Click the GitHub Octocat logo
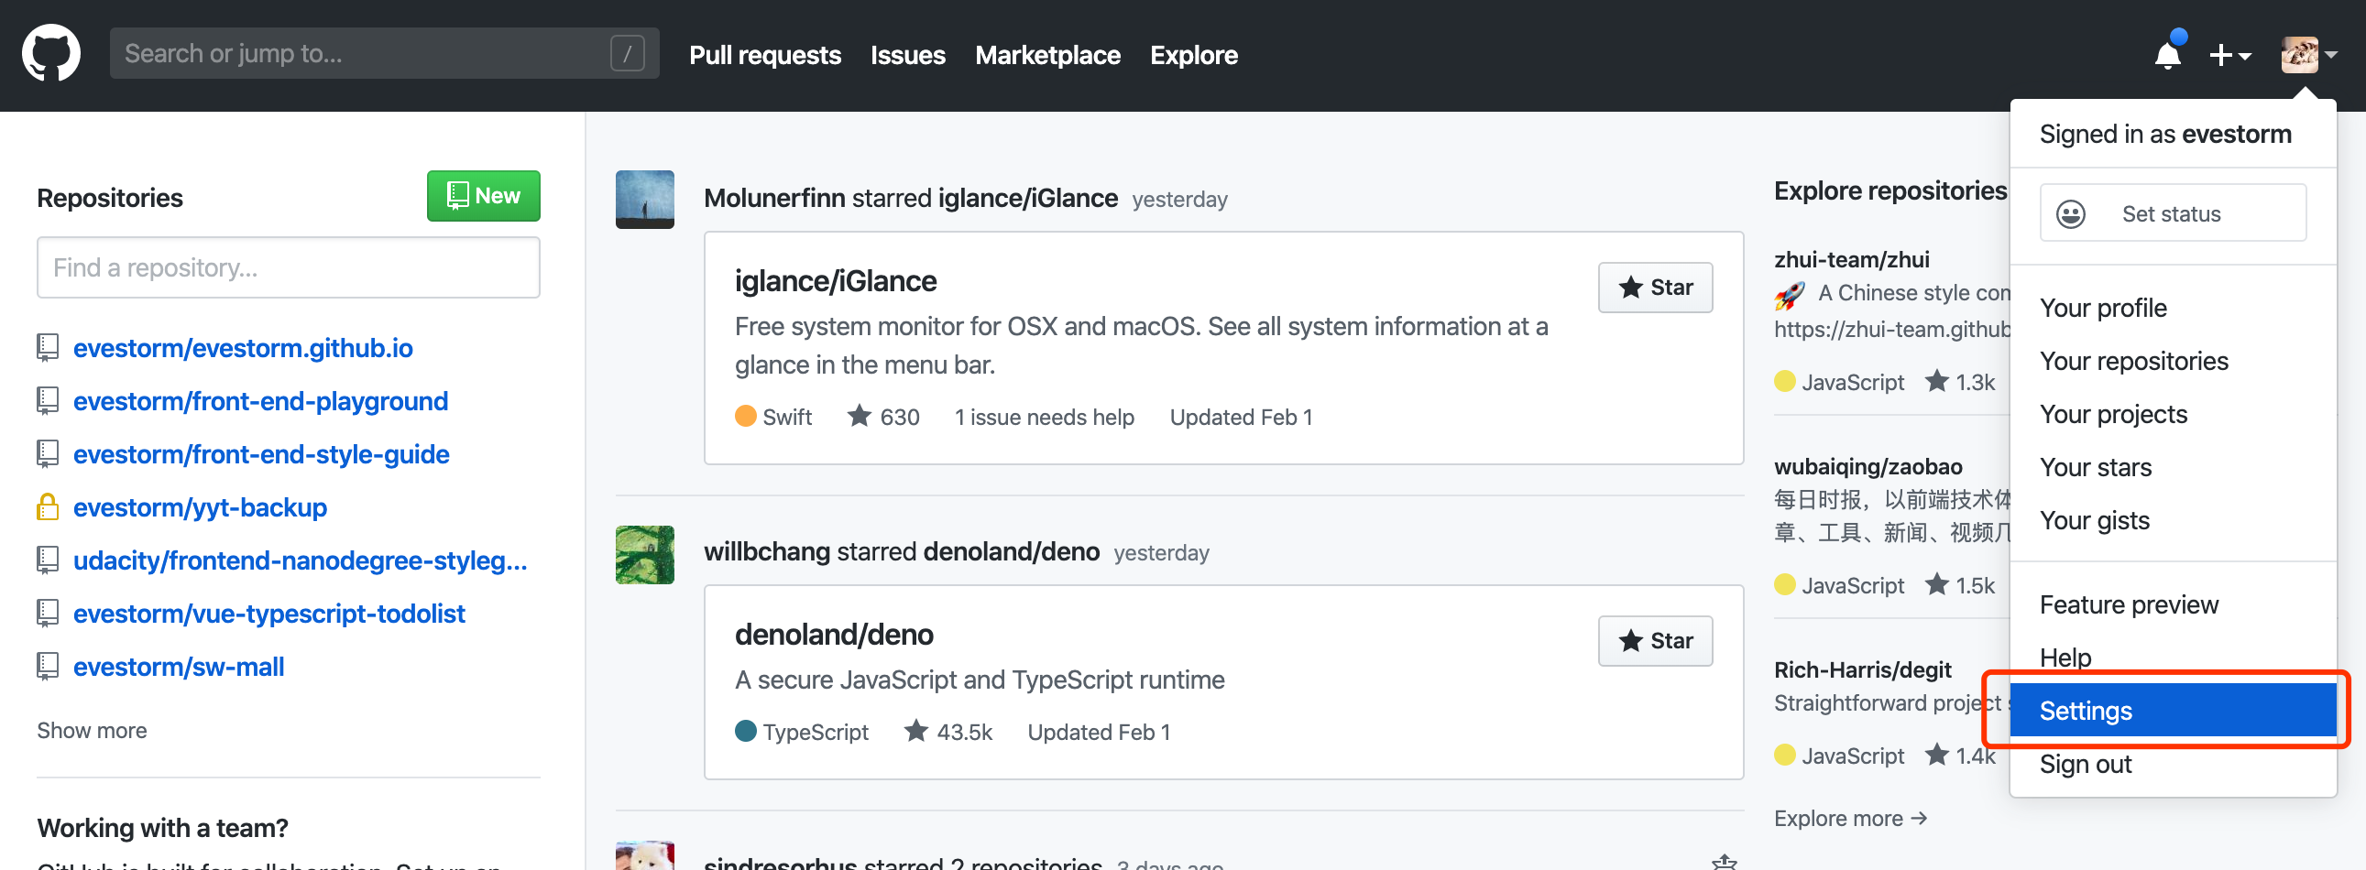 pyautogui.click(x=51, y=53)
